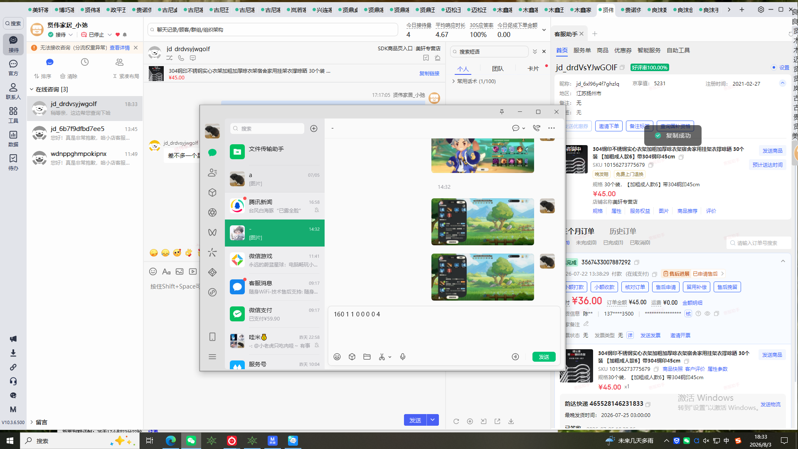
Task: Copy the customer name jd_drdVsYJwGOlF
Action: 622,67
